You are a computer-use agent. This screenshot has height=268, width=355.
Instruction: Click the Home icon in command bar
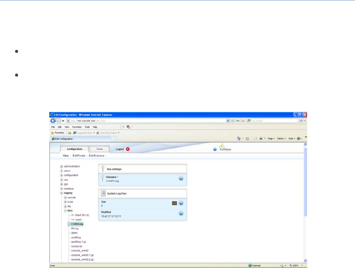(239, 138)
